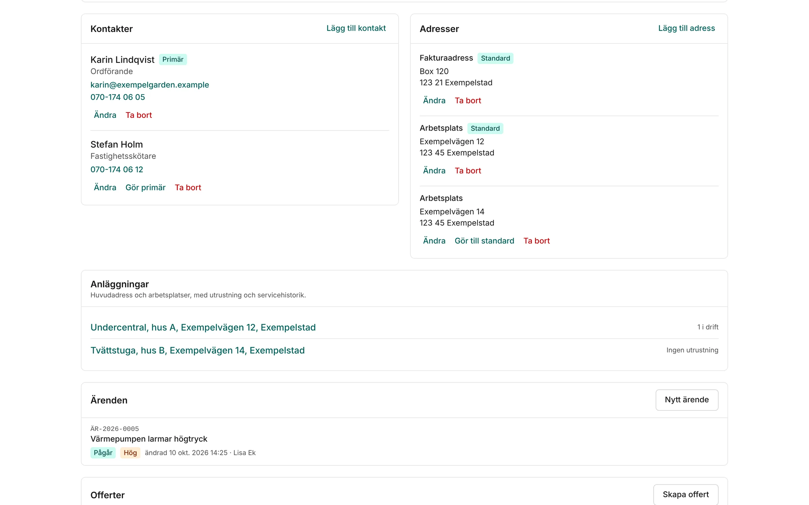Make Stefan Holm primary with Gör primär
Viewport: 809px width, 505px height.
pos(145,188)
